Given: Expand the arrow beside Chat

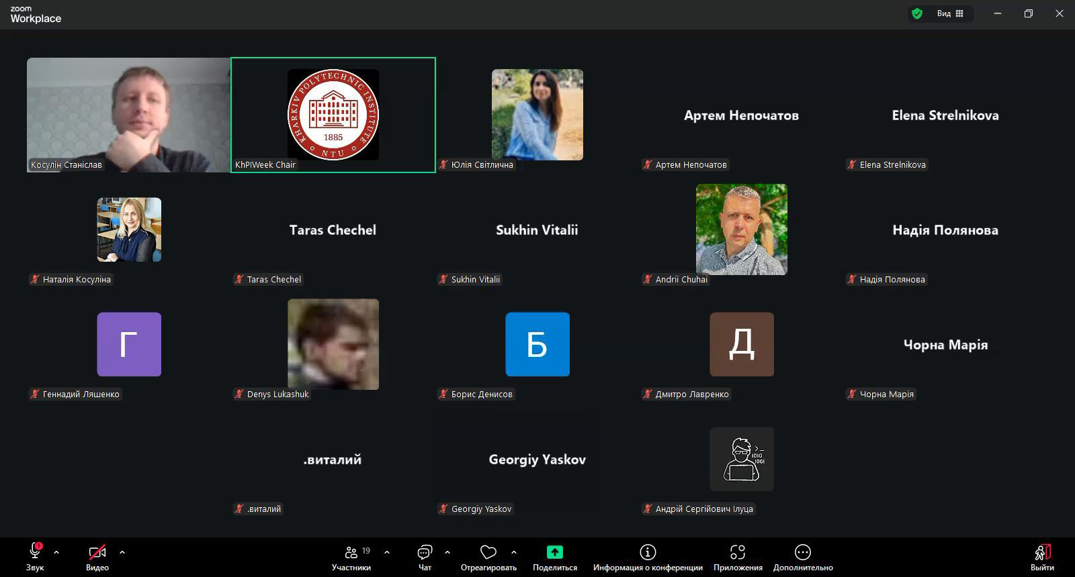Looking at the screenshot, I should pyautogui.click(x=447, y=552).
